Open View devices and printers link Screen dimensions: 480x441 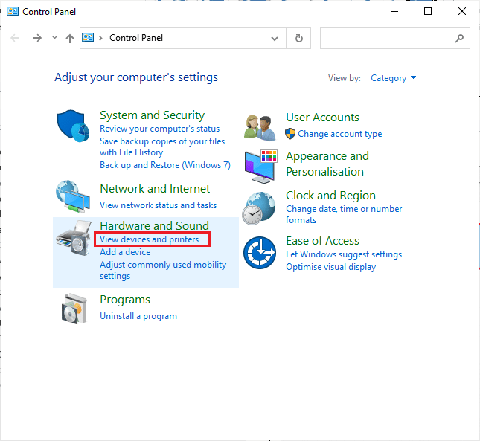tap(150, 239)
